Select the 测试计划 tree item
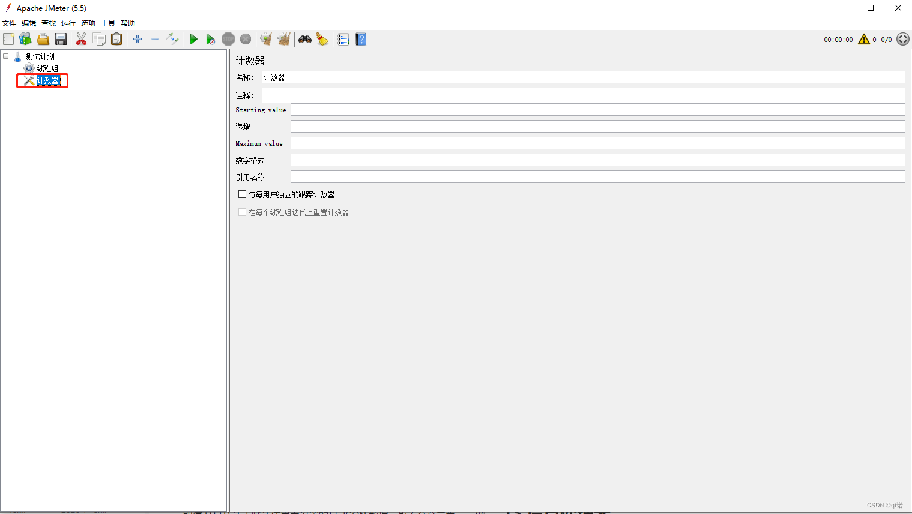The image size is (912, 514). pyautogui.click(x=40, y=56)
